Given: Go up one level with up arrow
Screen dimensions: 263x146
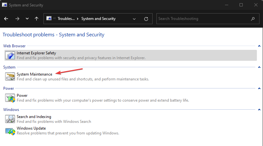Looking at the screenshot, I should pyautogui.click(x=36, y=19).
